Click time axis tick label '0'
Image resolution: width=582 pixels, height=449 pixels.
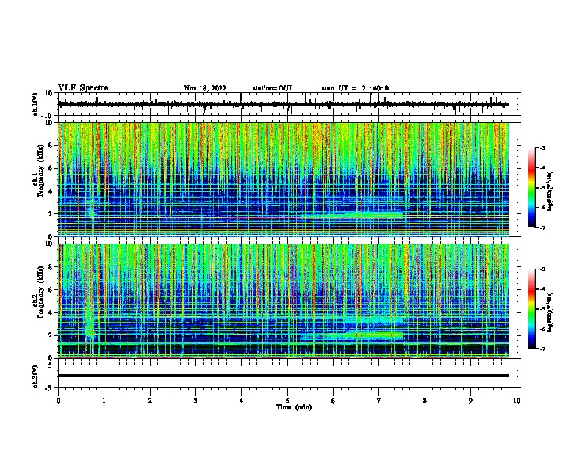point(58,401)
